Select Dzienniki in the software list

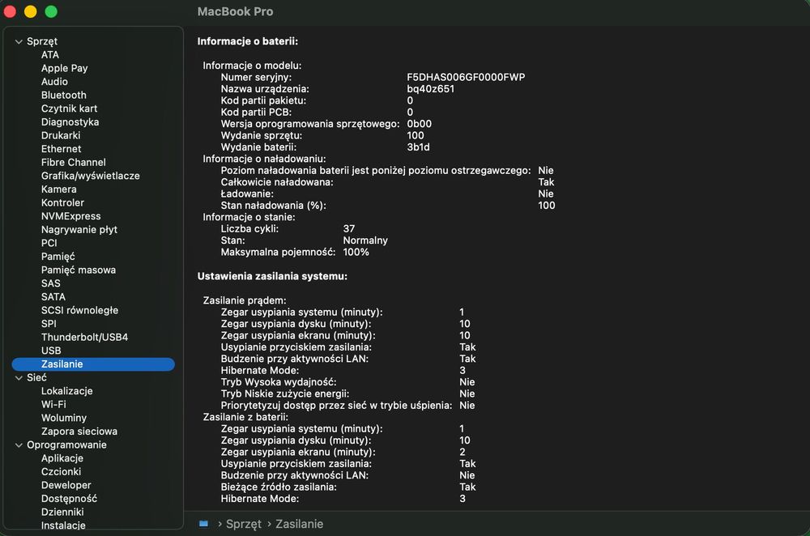[62, 512]
